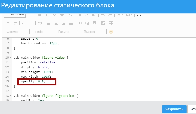196x114 pixels.
Task: Toggle the Источник source mode button
Action: 15,14
